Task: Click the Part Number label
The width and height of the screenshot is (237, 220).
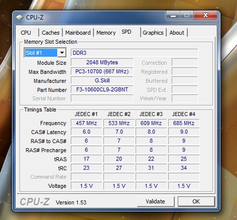Action: click(x=52, y=90)
